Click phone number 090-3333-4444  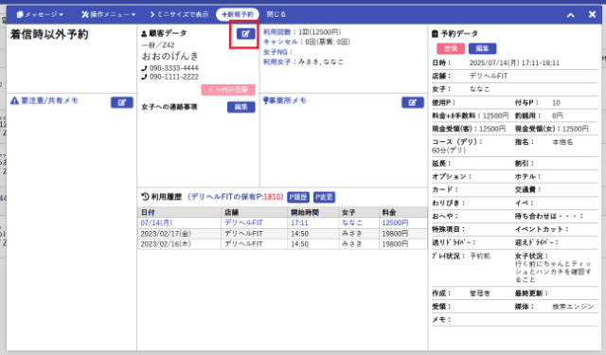(x=174, y=68)
